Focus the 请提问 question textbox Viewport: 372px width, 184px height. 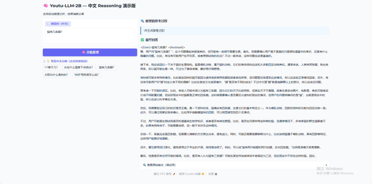coord(90,36)
